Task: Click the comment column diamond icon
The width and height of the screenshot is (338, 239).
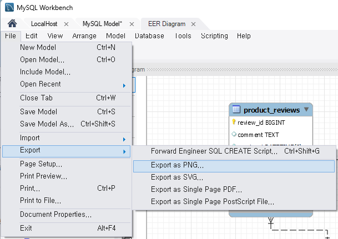Action: [x=234, y=134]
